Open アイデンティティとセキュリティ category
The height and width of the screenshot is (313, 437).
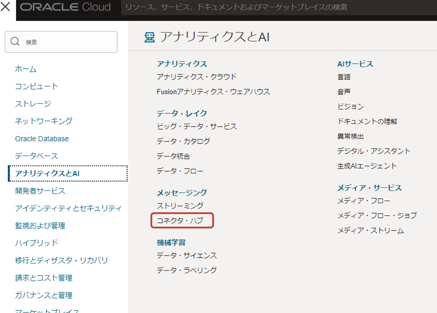pyautogui.click(x=68, y=208)
